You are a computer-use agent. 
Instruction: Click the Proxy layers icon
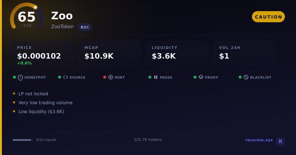(201, 77)
